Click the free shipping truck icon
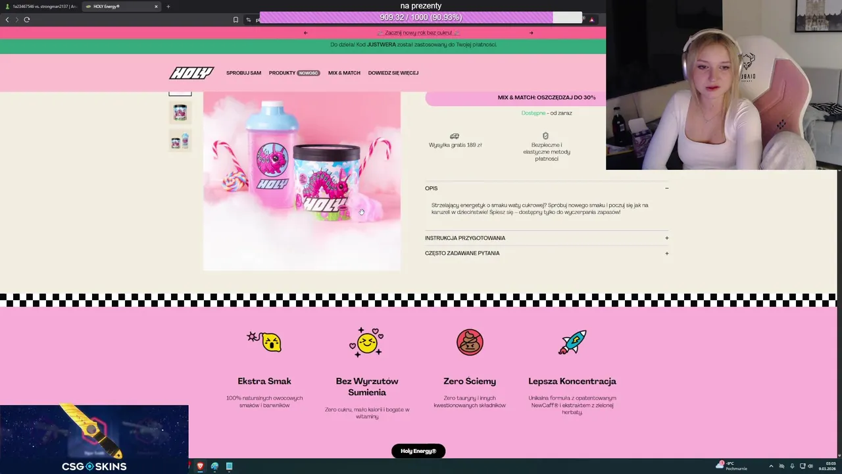The image size is (842, 474). click(x=455, y=136)
